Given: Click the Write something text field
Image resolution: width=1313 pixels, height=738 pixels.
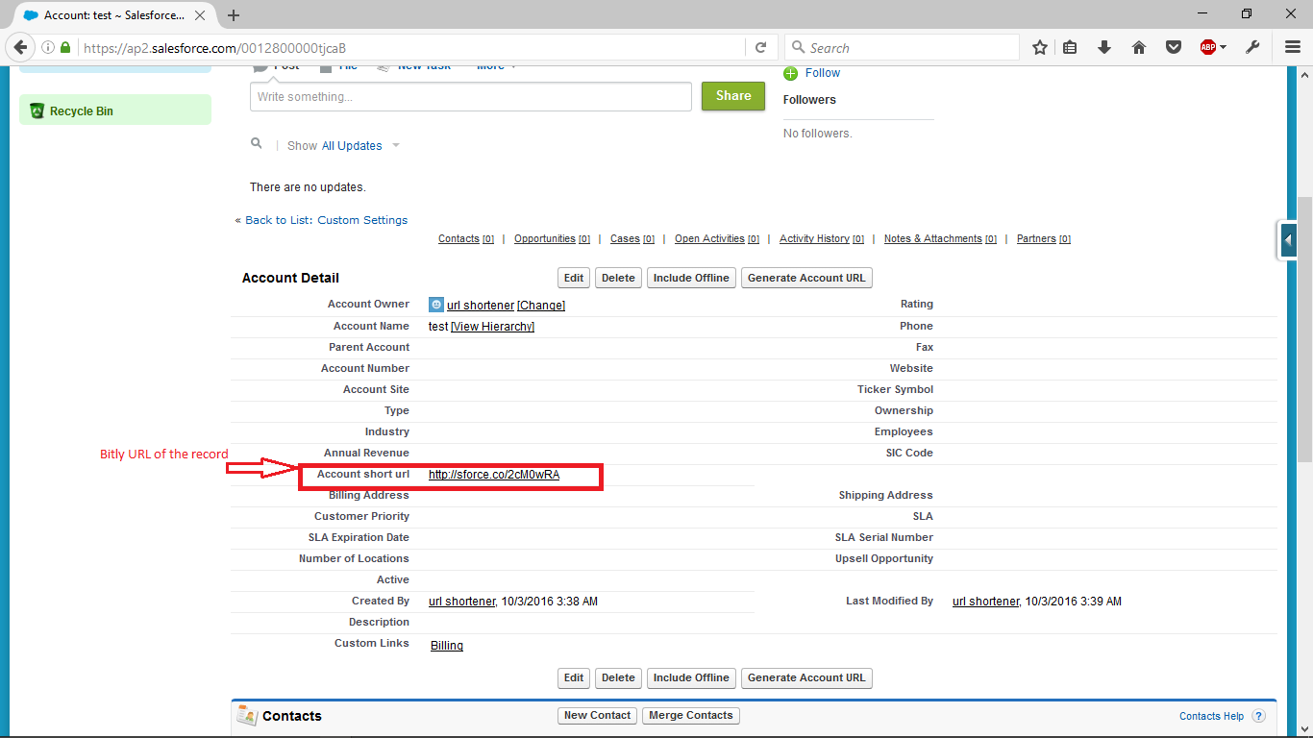Looking at the screenshot, I should pos(470,97).
